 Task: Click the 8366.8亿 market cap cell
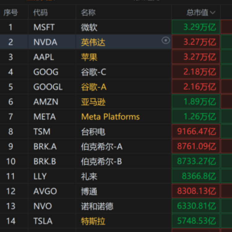tap(196, 176)
